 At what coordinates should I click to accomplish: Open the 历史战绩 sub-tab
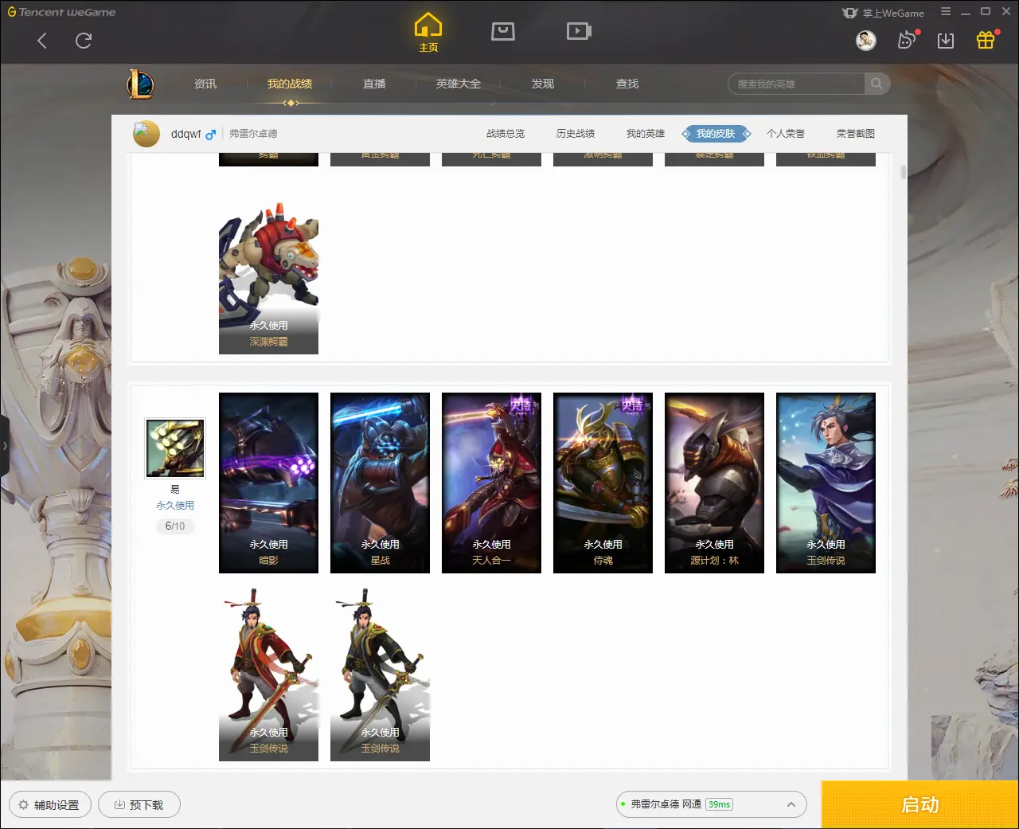pos(576,134)
